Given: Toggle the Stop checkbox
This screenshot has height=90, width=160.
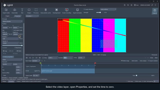Looking at the screenshot, I should point(43,58).
